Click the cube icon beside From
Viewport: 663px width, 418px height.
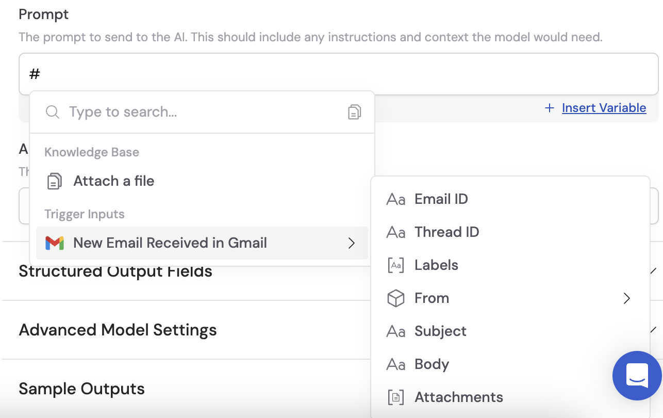coord(395,298)
